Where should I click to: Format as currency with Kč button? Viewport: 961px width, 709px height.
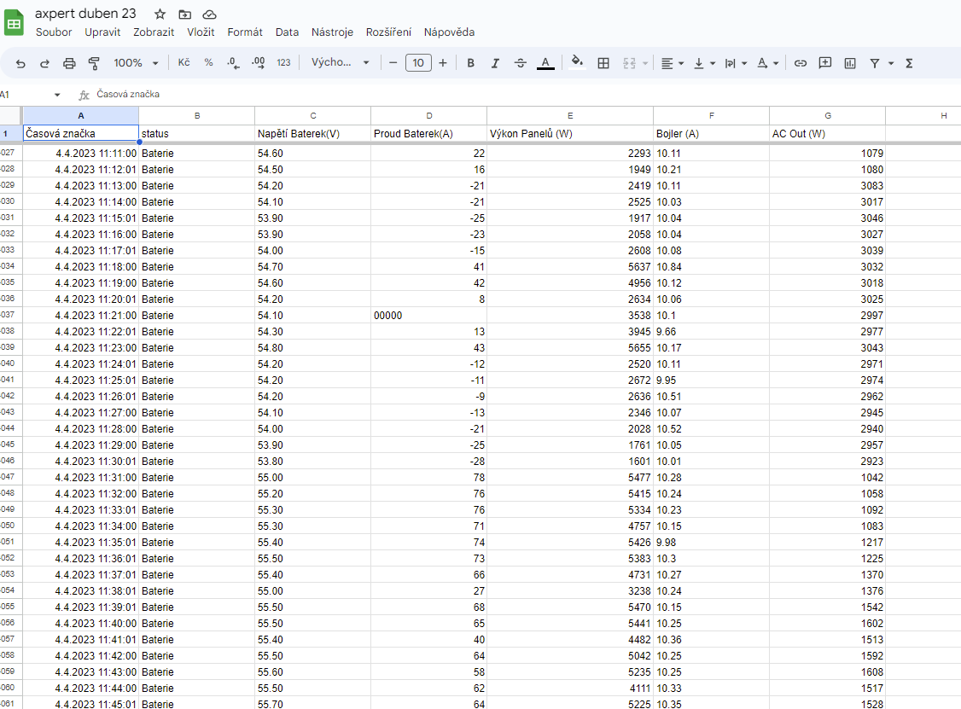point(183,63)
